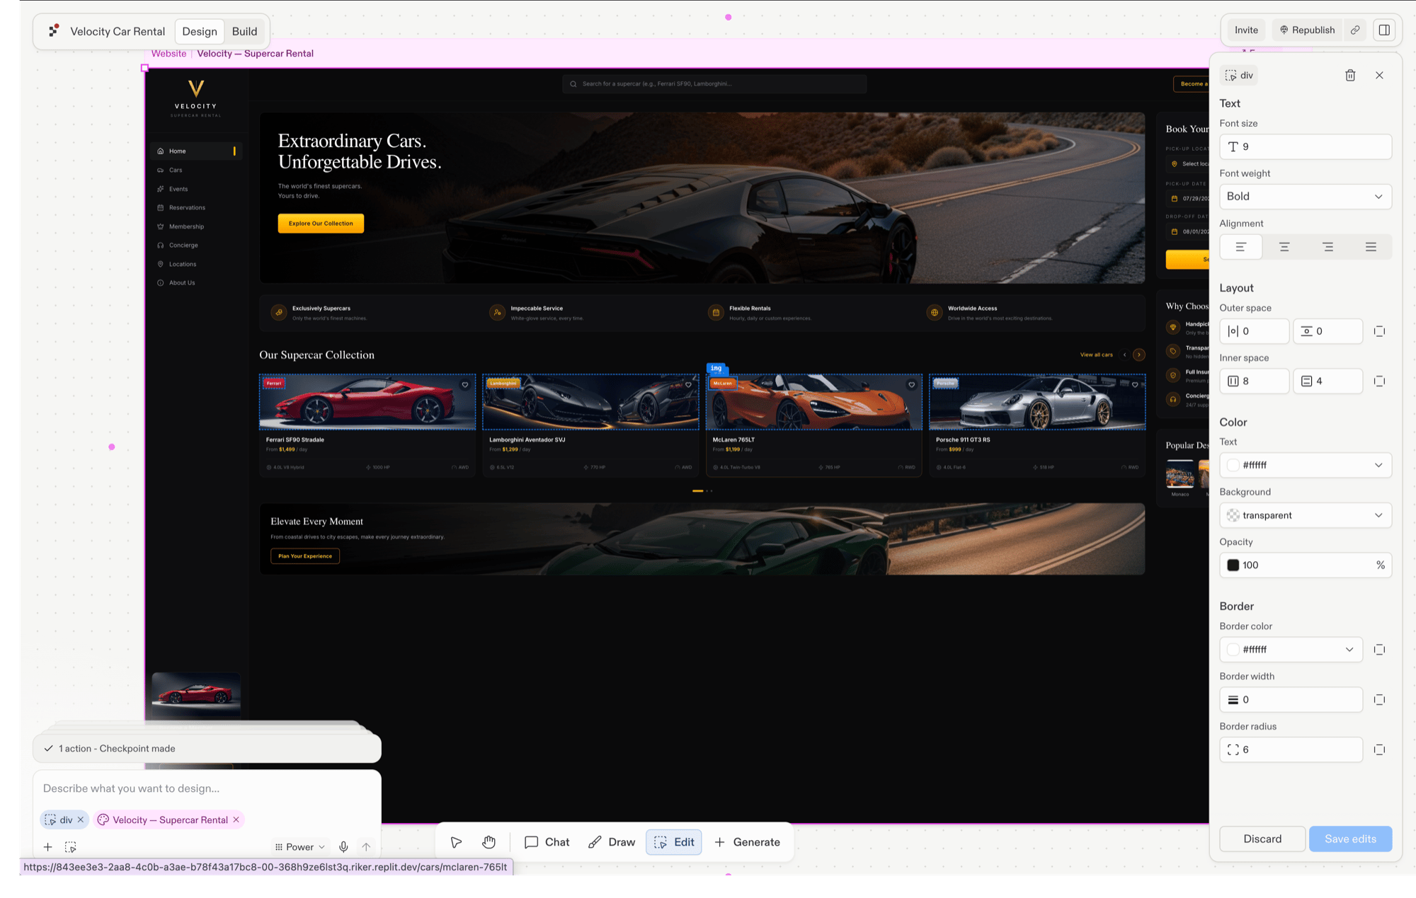
Task: Send prompt with up arrow icon
Action: (366, 847)
